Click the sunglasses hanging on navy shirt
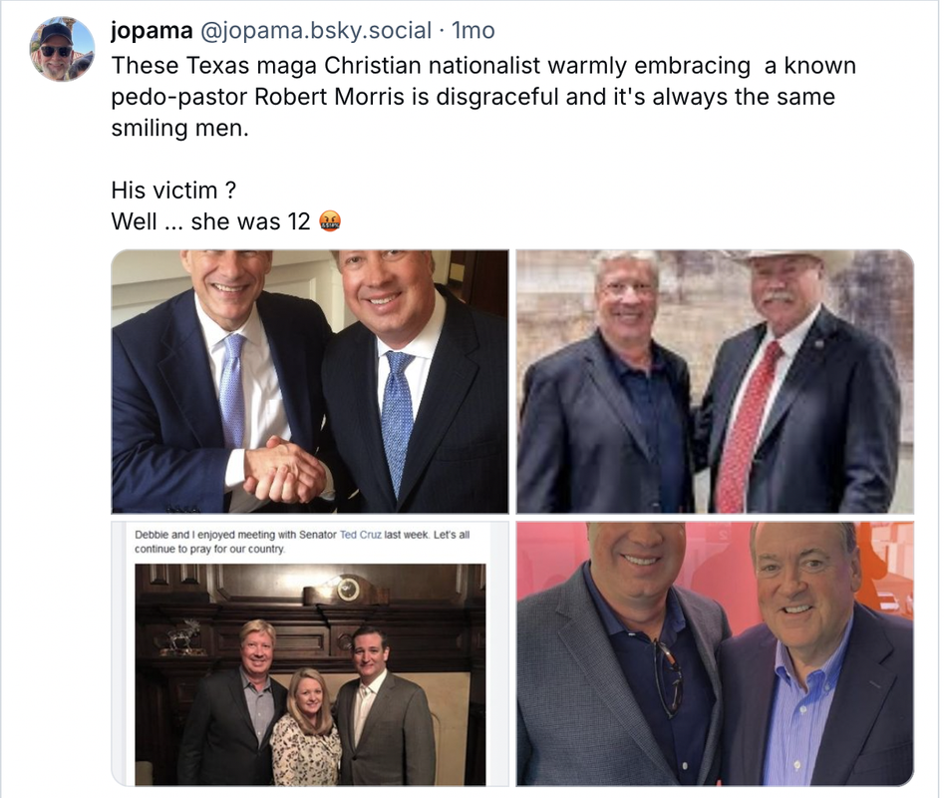Screen dimensions: 944x798 click(x=669, y=679)
